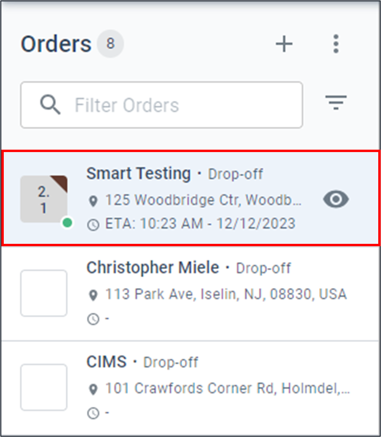
Task: Click the Orders count badge showing 8
Action: coord(110,43)
